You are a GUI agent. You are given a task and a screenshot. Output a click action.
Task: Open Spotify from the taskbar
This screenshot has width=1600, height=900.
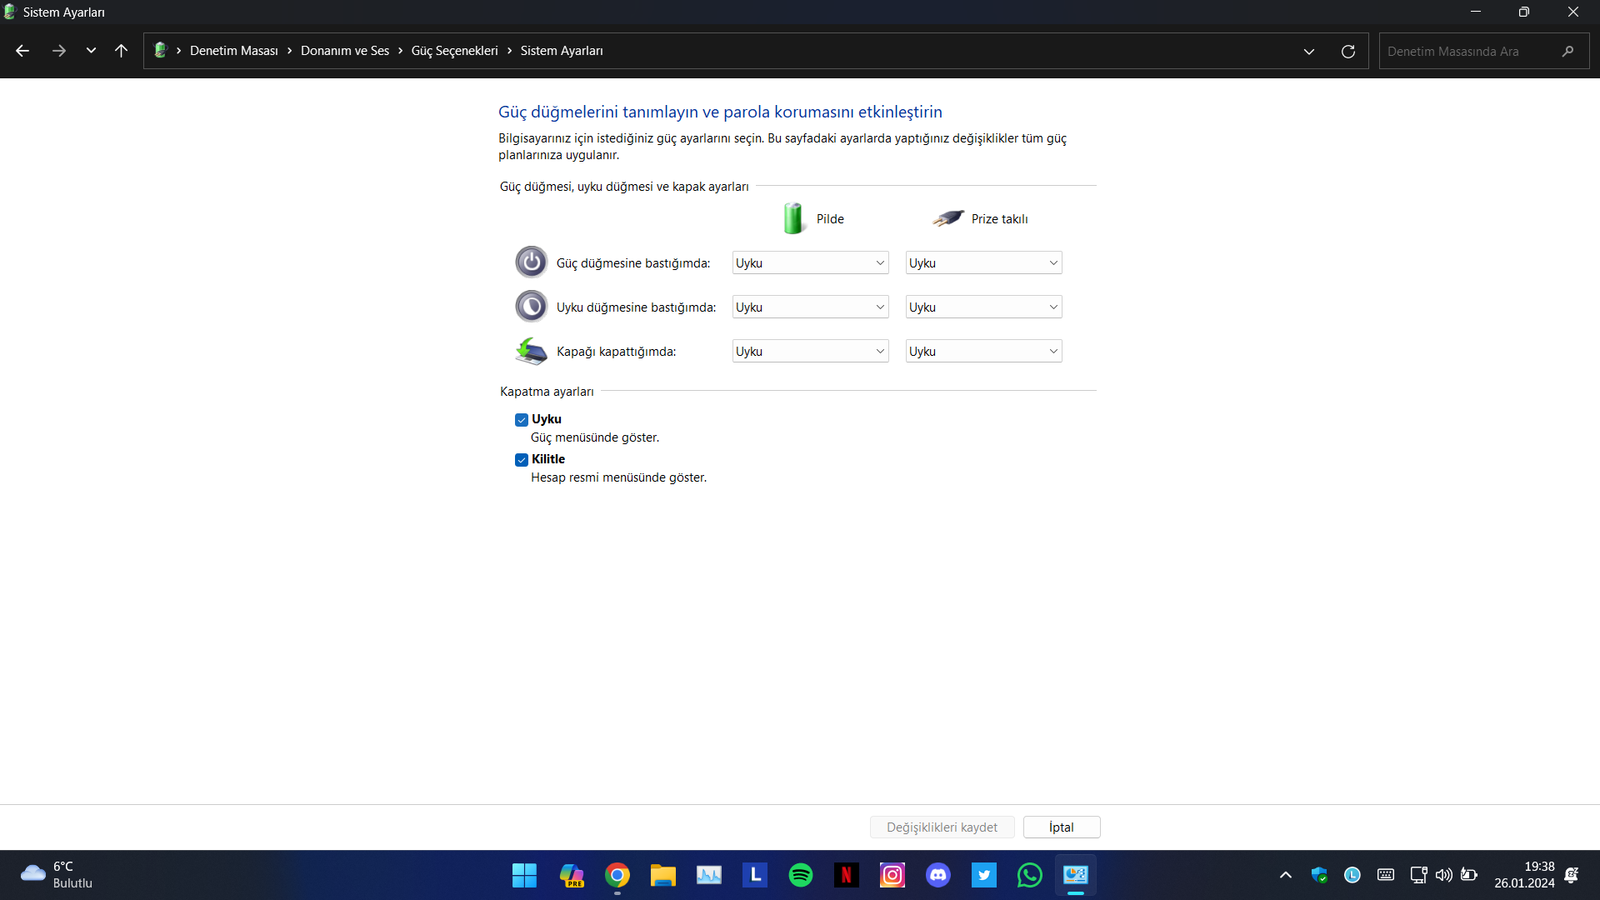[800, 875]
